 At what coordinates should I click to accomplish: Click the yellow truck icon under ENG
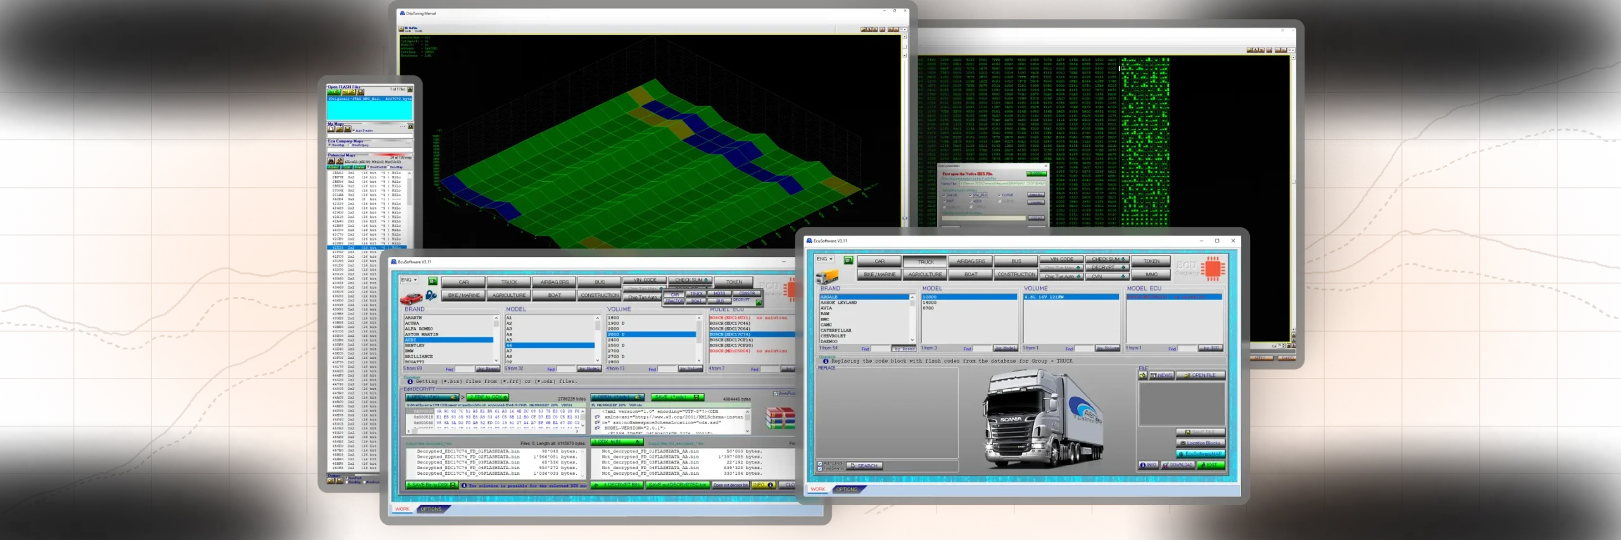click(826, 277)
